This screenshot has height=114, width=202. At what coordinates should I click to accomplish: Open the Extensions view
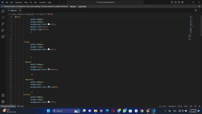coord(3,37)
